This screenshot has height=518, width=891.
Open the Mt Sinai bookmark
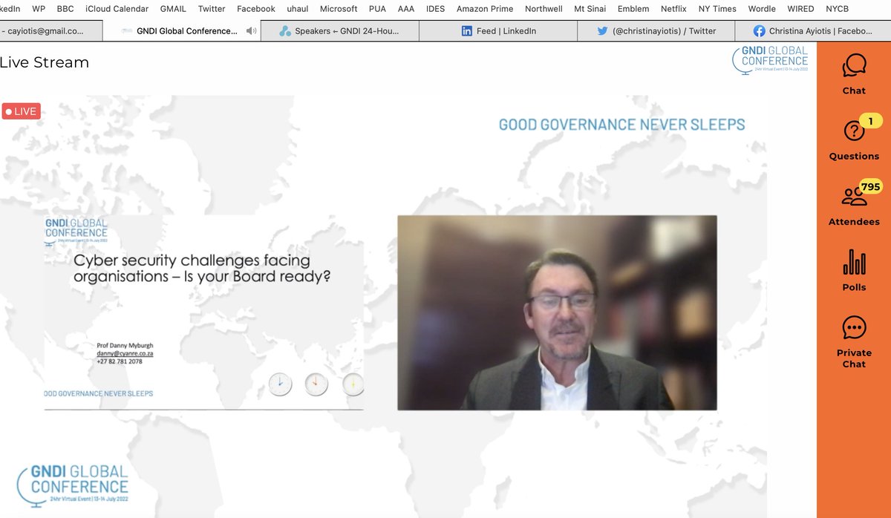coord(590,9)
